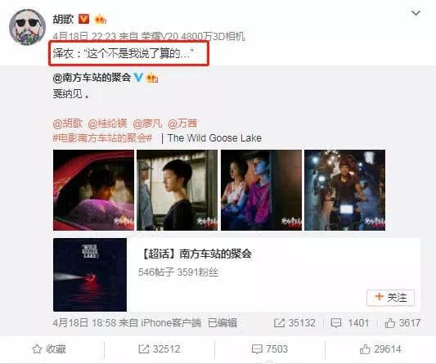Open the @廖凡 mention
The width and height of the screenshot is (436, 364).
pos(147,124)
